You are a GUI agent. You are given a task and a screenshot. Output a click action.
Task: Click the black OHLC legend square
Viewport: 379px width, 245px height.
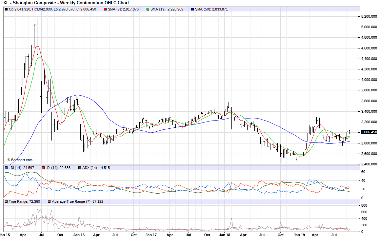pos(6,9)
